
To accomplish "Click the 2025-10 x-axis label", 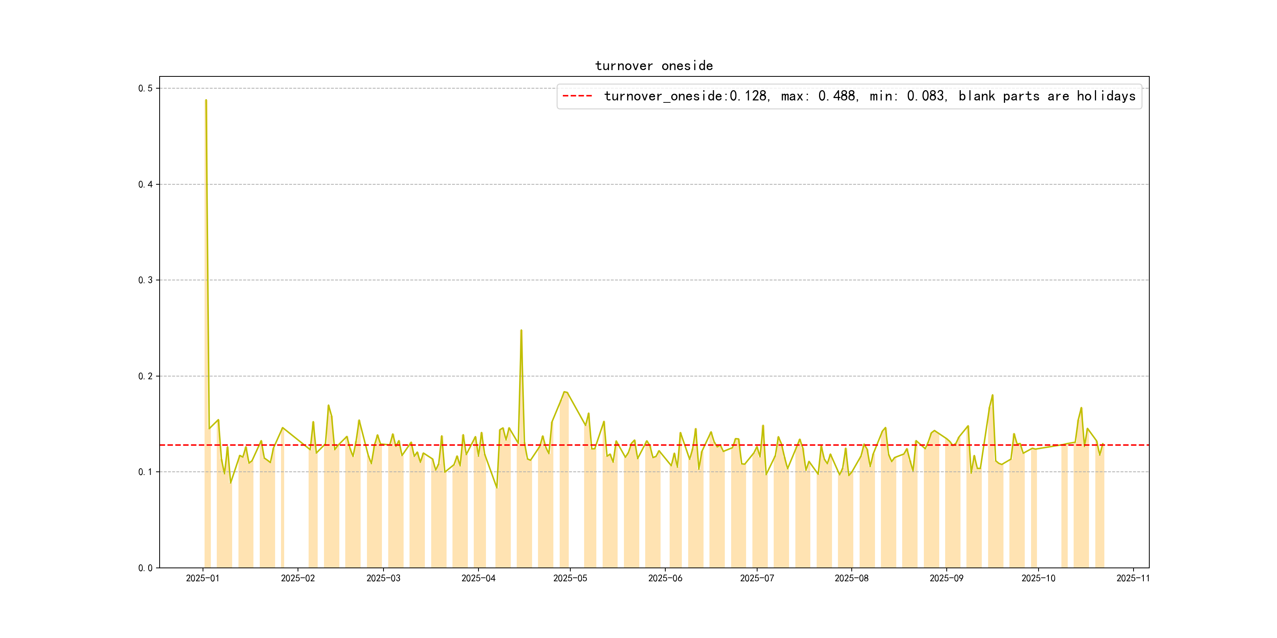I will (x=1038, y=578).
